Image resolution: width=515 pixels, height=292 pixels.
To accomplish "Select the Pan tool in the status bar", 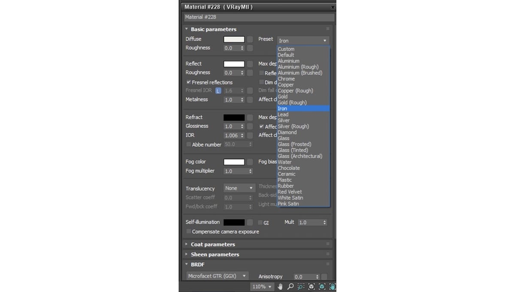I will pos(280,286).
